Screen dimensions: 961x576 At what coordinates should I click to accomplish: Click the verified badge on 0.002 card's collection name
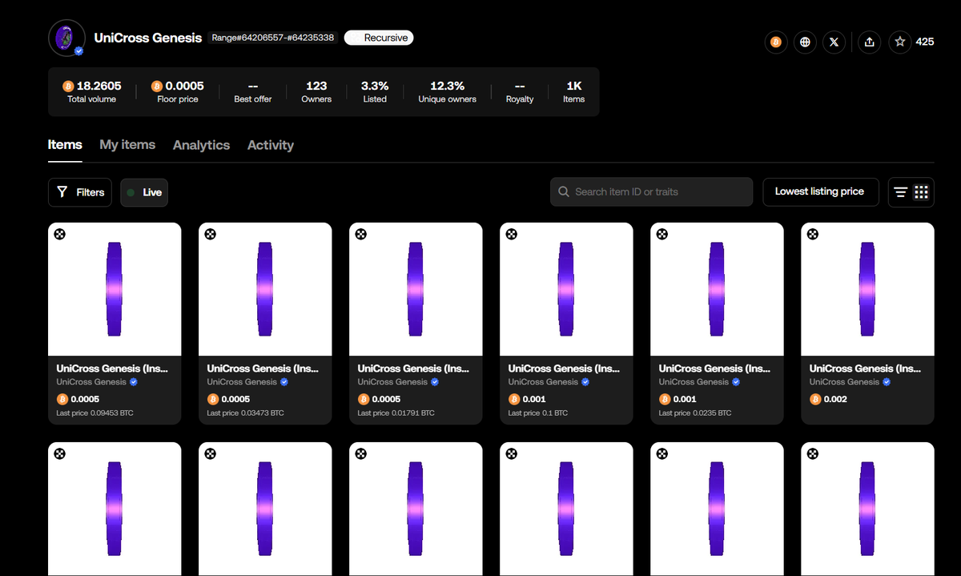(887, 382)
